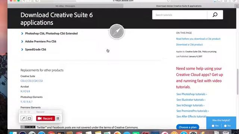Click 'Replacements for other products' heading

tap(42, 70)
